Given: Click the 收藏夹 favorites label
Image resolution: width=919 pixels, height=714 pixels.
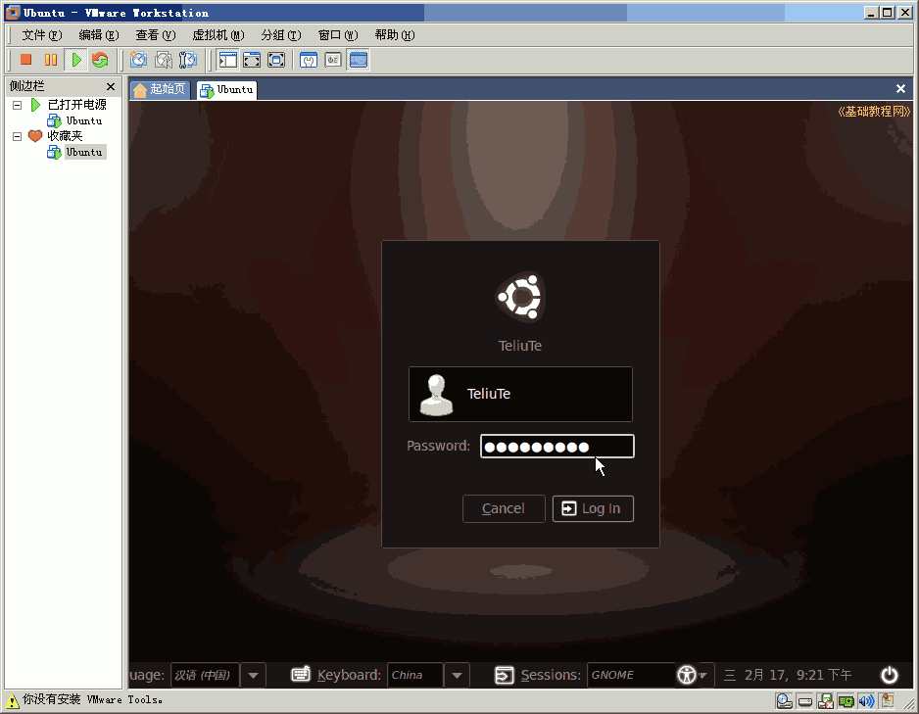Looking at the screenshot, I should (65, 136).
